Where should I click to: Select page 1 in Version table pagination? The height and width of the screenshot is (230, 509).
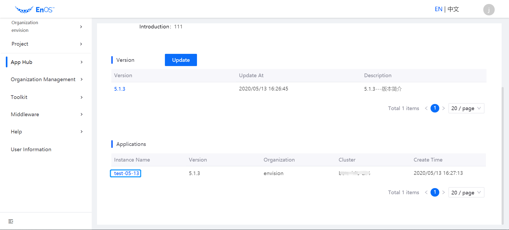pyautogui.click(x=435, y=108)
